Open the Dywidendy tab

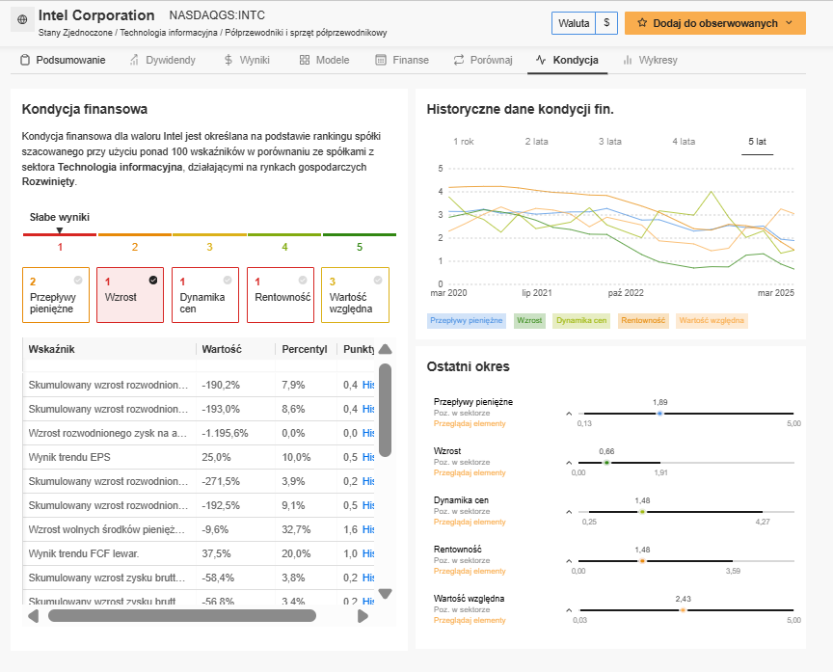(163, 60)
